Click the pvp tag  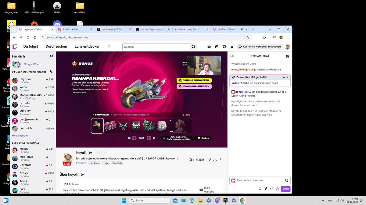(x=106, y=163)
